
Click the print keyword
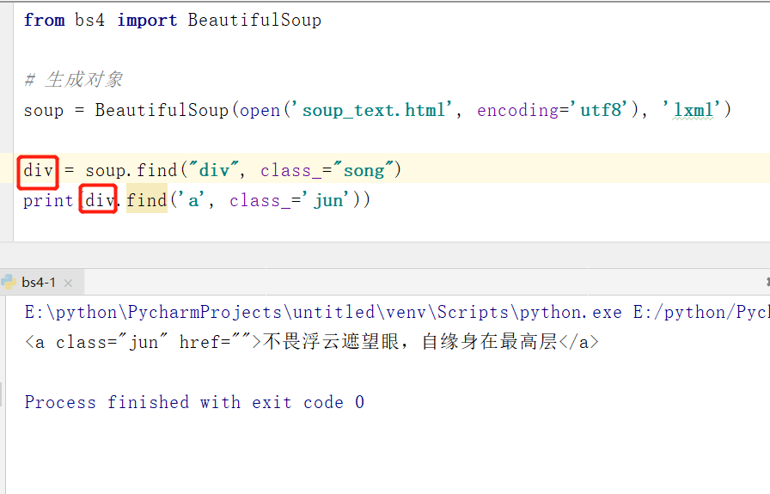click(x=48, y=200)
